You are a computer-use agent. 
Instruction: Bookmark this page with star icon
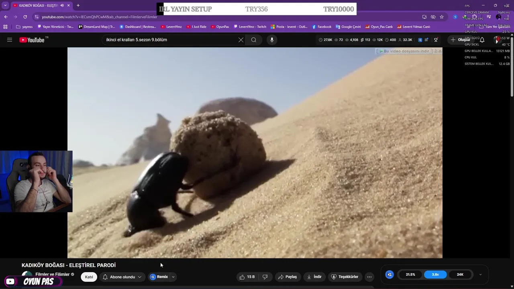click(442, 17)
